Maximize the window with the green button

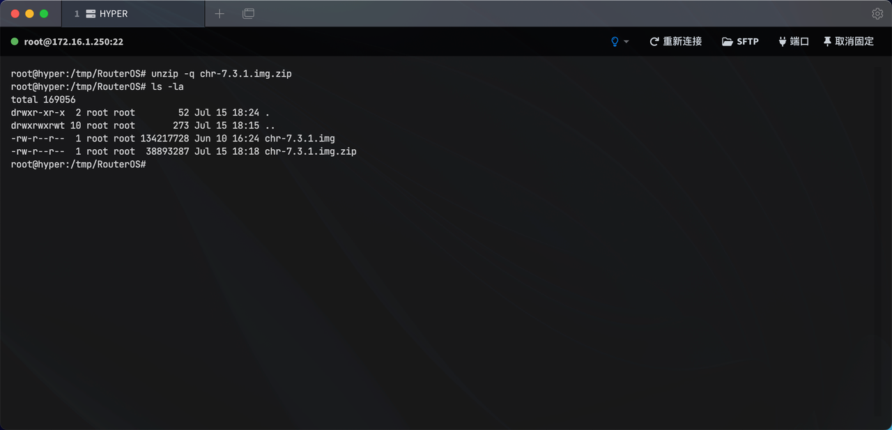[x=44, y=13]
